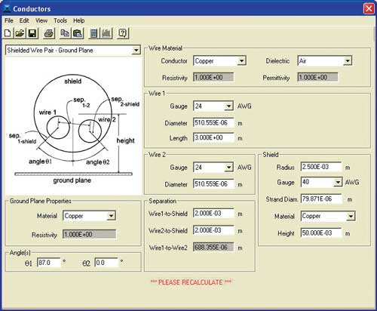377x311 pixels.
Task: Click the θ1 angle input field
Action: [49, 263]
